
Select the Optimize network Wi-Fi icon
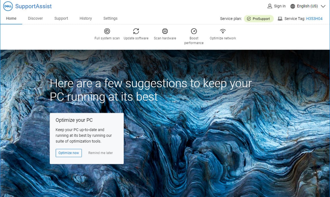coord(223,31)
